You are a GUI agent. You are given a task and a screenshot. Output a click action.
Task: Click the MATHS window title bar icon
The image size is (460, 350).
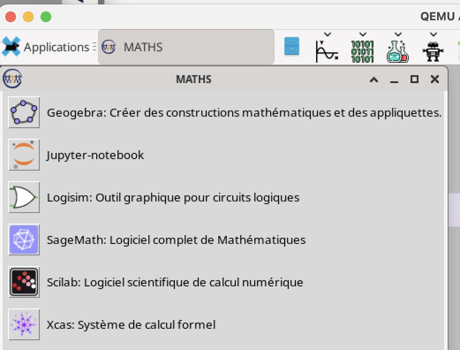tap(12, 79)
